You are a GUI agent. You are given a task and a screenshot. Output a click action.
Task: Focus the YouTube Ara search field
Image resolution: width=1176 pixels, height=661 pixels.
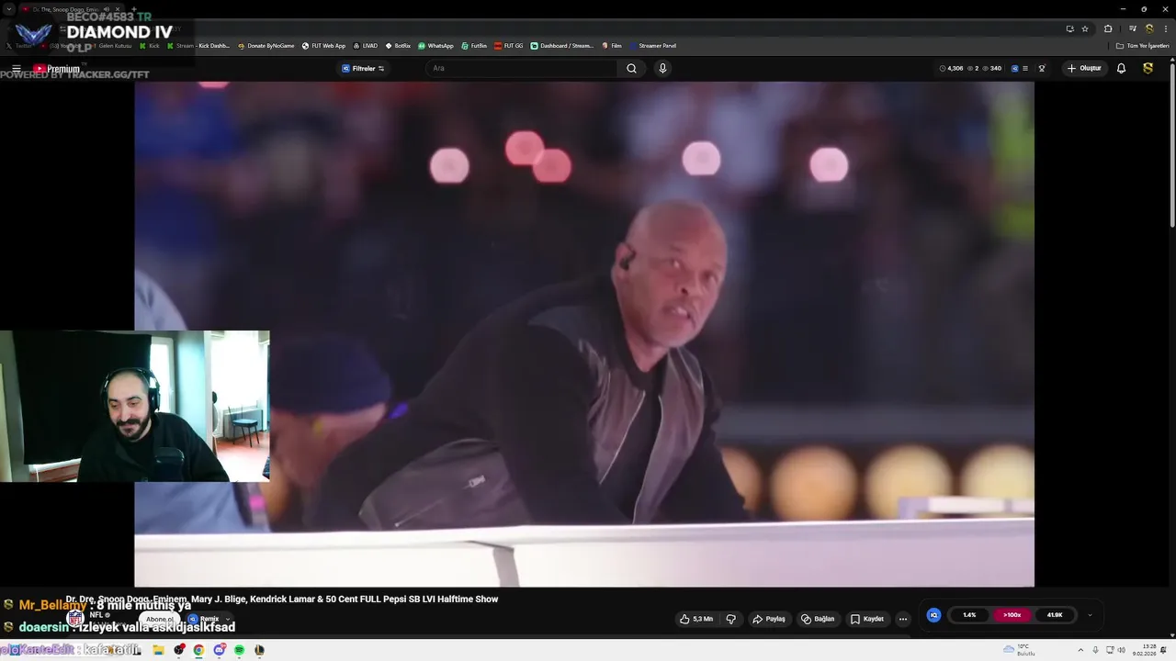click(x=521, y=68)
